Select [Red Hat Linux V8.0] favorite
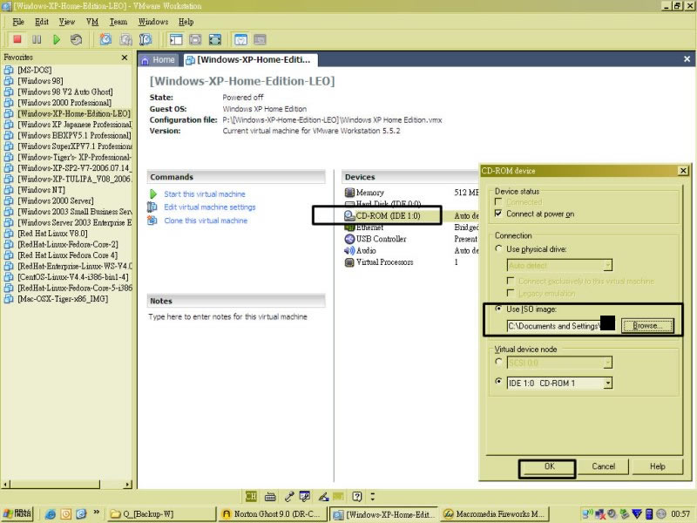Viewport: 697px width, 523px height. click(x=52, y=233)
